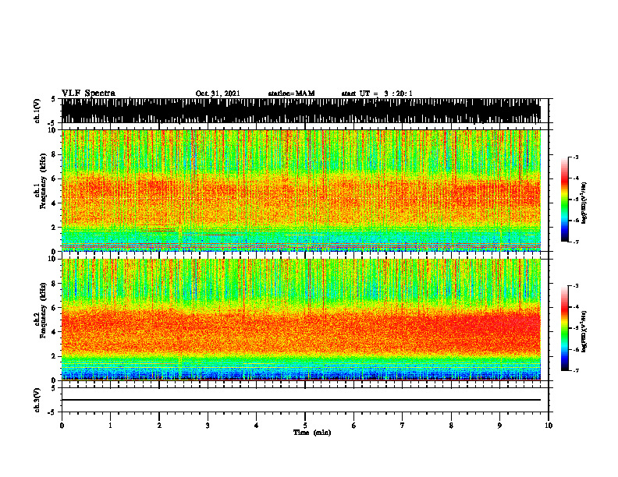The height and width of the screenshot is (477, 618).
Task: Click the "10" kHz tick of ch.1 spectrogram
Action: coord(53,130)
